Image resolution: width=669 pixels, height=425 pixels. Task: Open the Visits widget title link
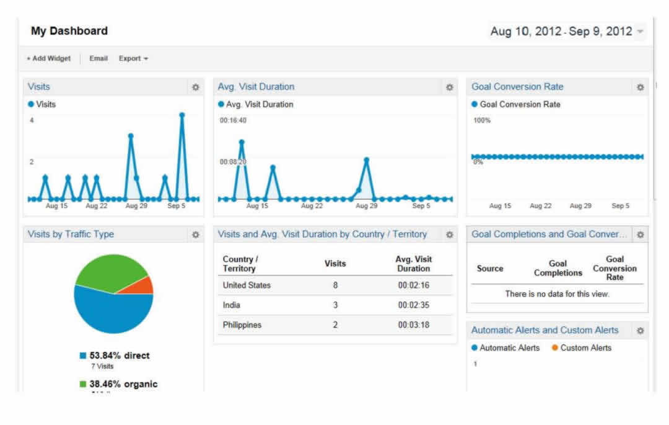[x=39, y=87]
